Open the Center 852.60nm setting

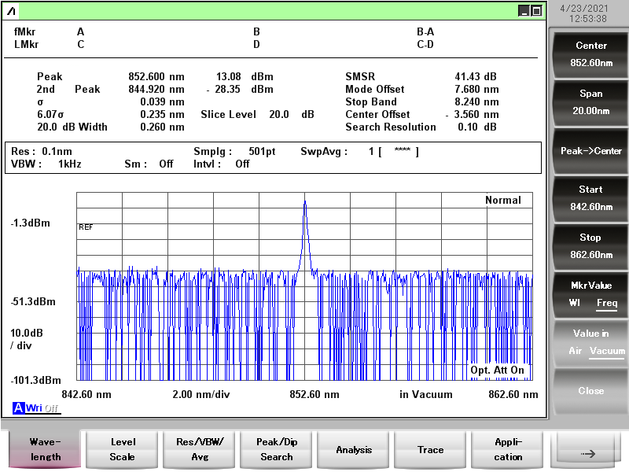590,54
